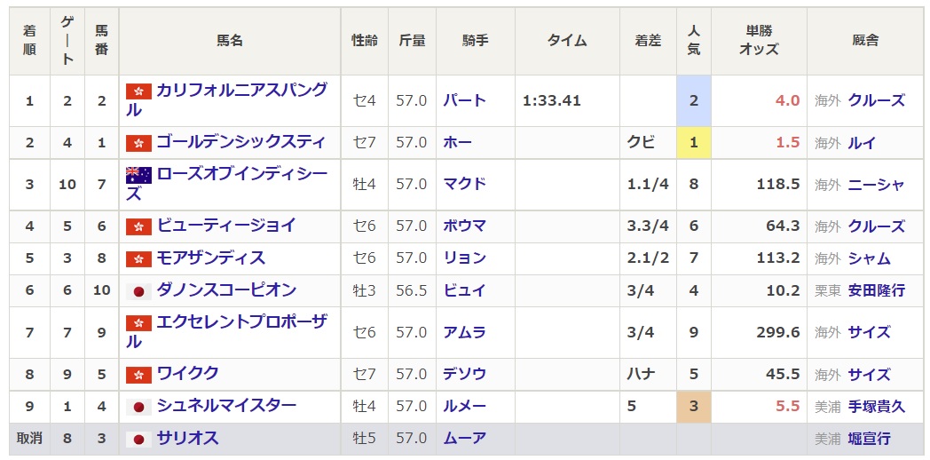Open jockey ムーア's profile link
930x460 pixels.
[x=464, y=439]
